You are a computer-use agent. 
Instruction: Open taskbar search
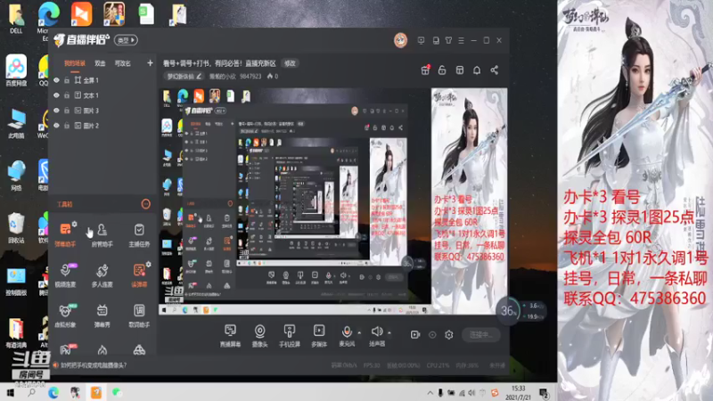tap(31, 392)
